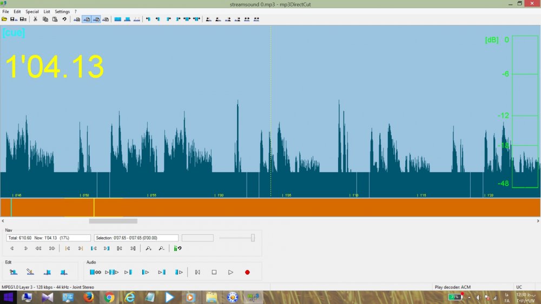Open the Edit menu
Screen dimensions: 541x304
[x=17, y=11]
